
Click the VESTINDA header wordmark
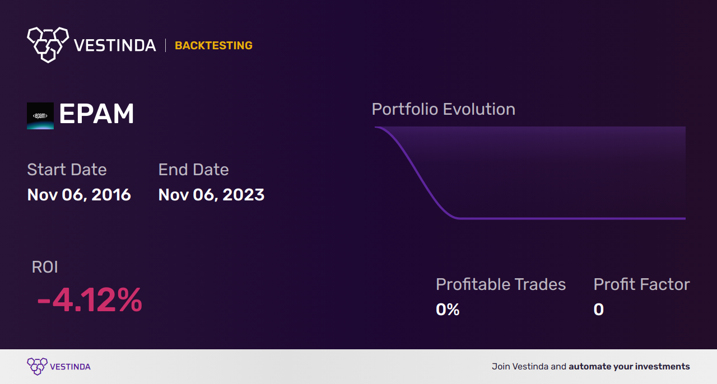pyautogui.click(x=115, y=45)
